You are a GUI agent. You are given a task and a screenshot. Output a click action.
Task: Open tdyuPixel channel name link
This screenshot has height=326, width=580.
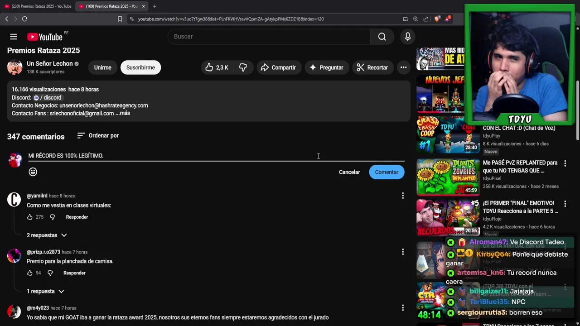coord(492,178)
